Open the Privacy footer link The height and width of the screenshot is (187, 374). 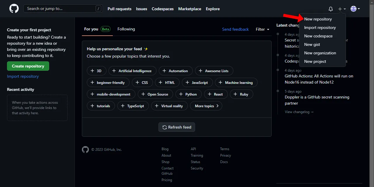point(225,155)
